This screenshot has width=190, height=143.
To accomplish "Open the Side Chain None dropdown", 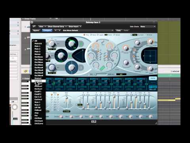I will coord(148,27).
